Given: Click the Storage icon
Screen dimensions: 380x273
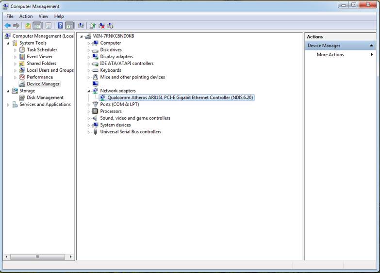Looking at the screenshot, I should coord(15,91).
